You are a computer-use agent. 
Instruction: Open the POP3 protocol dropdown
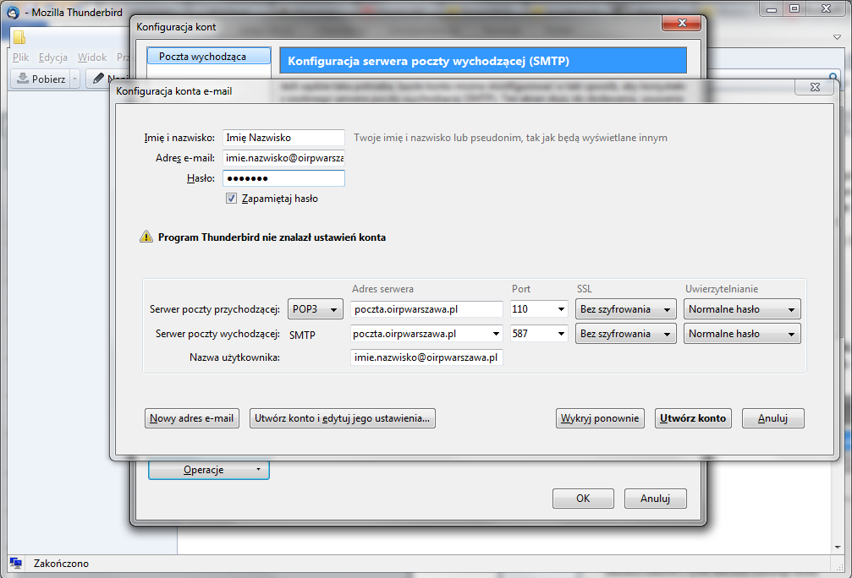click(x=315, y=309)
